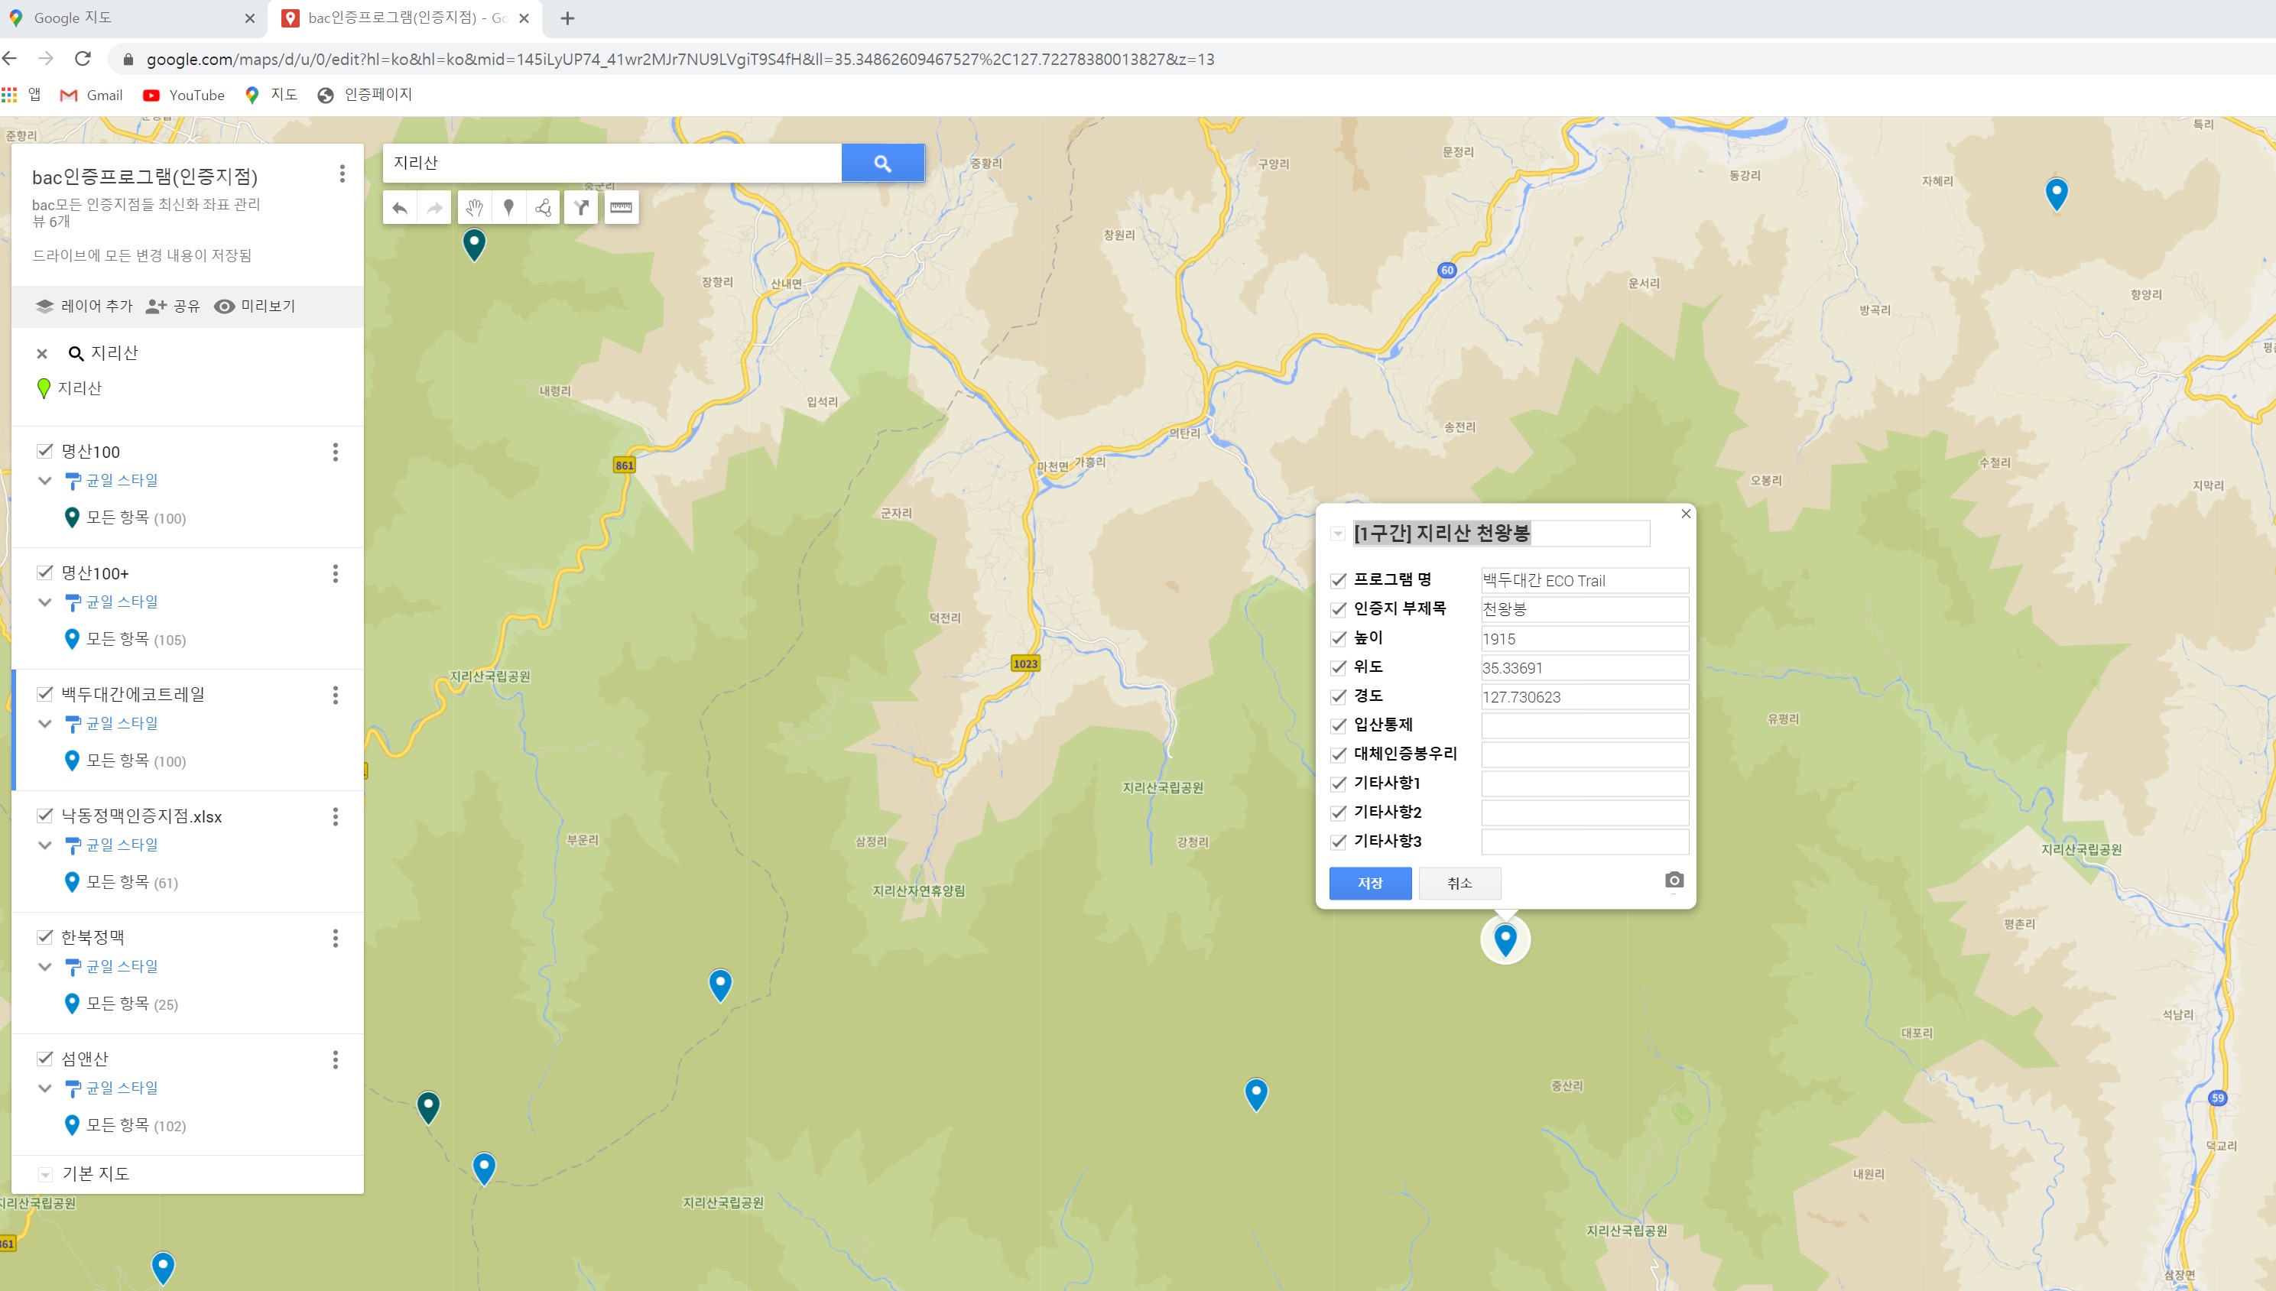Toggle the 높이 field checkbox

point(1338,638)
